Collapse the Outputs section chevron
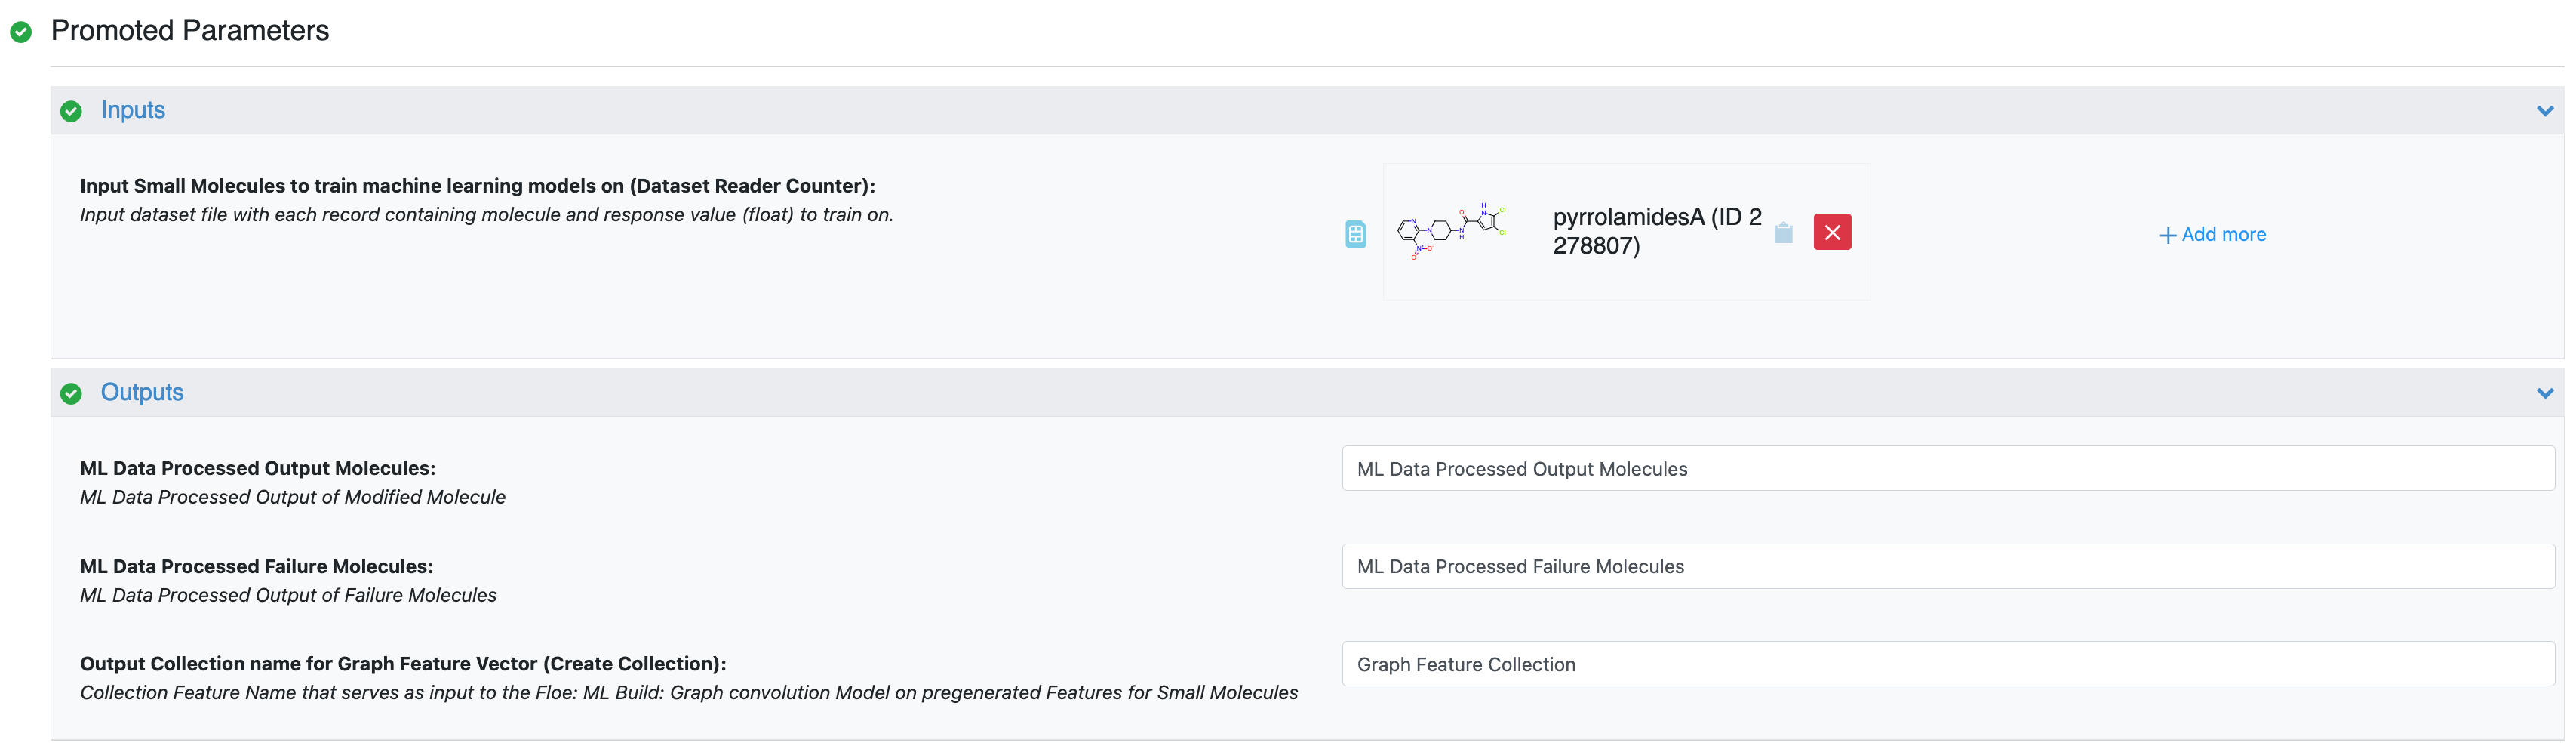 2544,393
